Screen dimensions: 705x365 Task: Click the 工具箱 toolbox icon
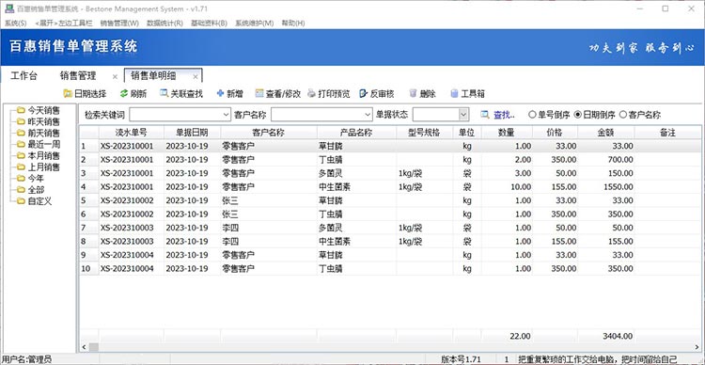coord(454,94)
